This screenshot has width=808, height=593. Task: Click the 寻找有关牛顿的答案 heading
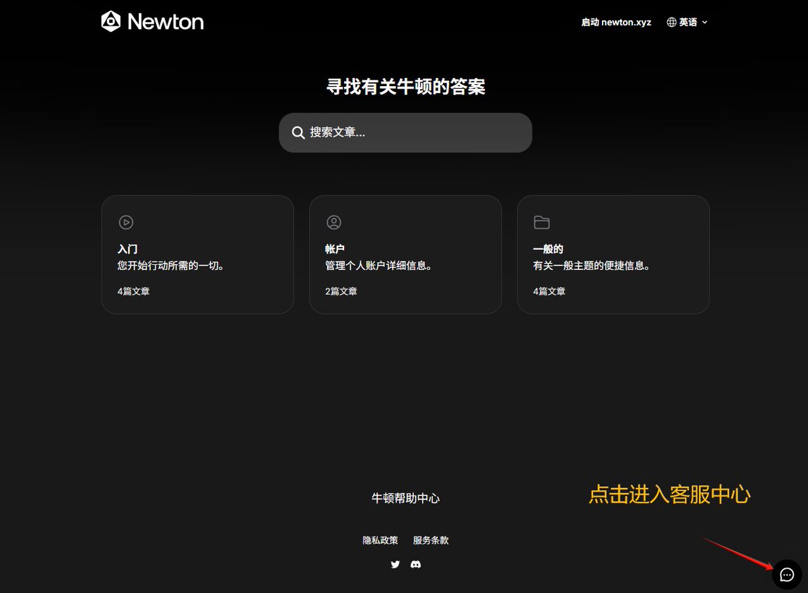point(406,87)
